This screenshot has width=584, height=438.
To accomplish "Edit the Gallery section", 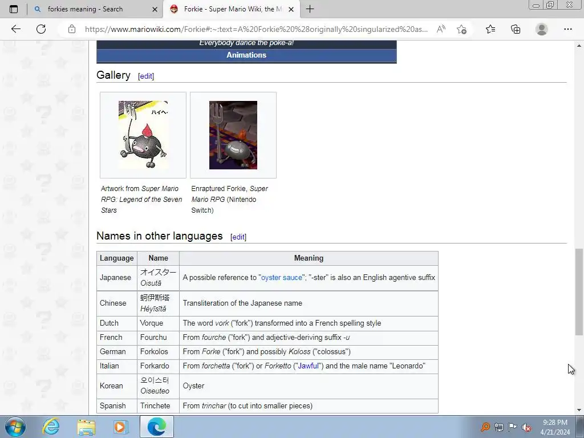I will point(145,76).
